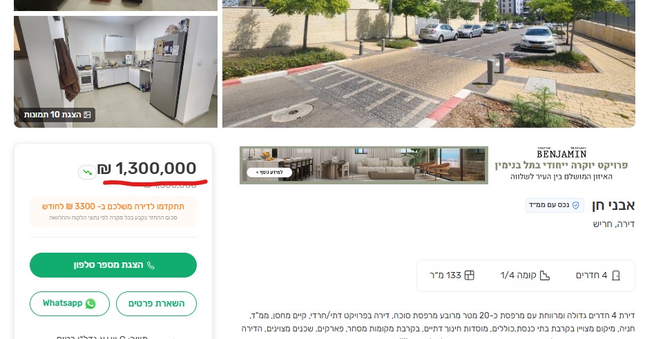Image resolution: width=645 pixels, height=339 pixels.
Task: Click the BENJAMIN project ad logo
Action: pos(561,153)
